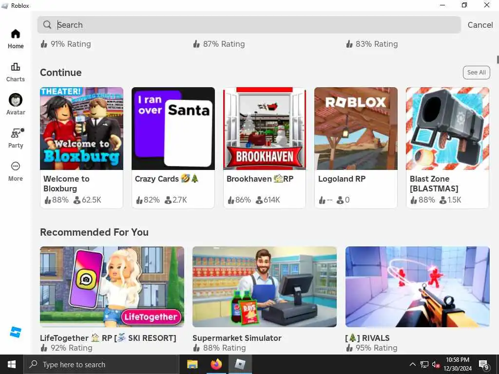Click thumbs-up icon on Blast Zone card

(x=414, y=200)
